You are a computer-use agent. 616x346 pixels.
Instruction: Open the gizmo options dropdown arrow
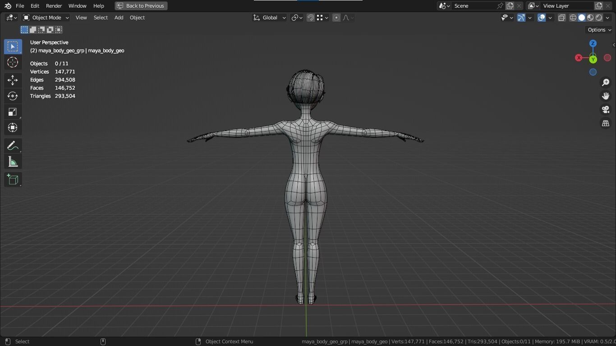tap(530, 18)
